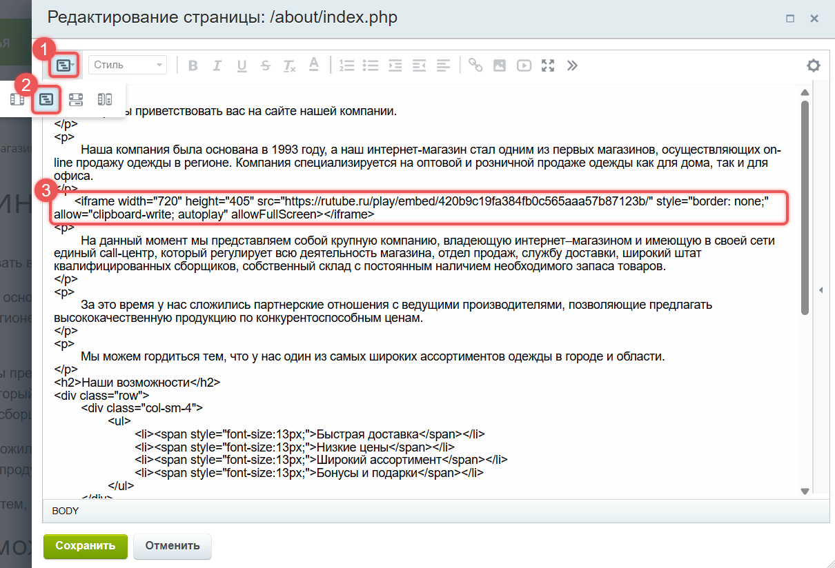Insert a video
Viewport: 835px width, 568px height.
click(524, 65)
